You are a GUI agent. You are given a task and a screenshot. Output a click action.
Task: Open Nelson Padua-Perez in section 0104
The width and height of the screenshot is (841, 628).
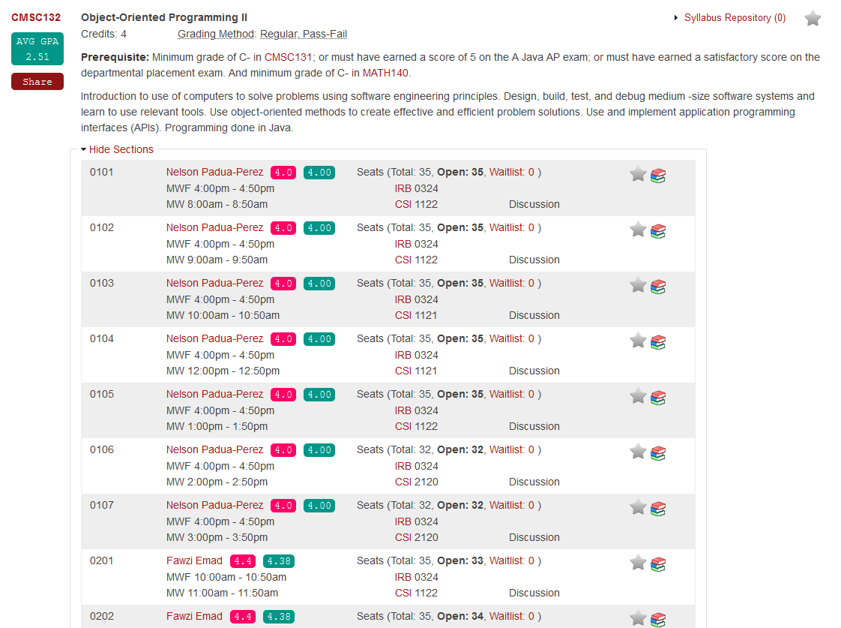pyautogui.click(x=214, y=338)
